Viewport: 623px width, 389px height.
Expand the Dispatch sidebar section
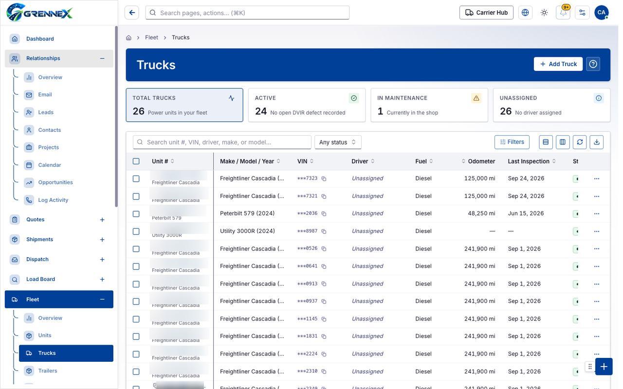click(x=102, y=260)
